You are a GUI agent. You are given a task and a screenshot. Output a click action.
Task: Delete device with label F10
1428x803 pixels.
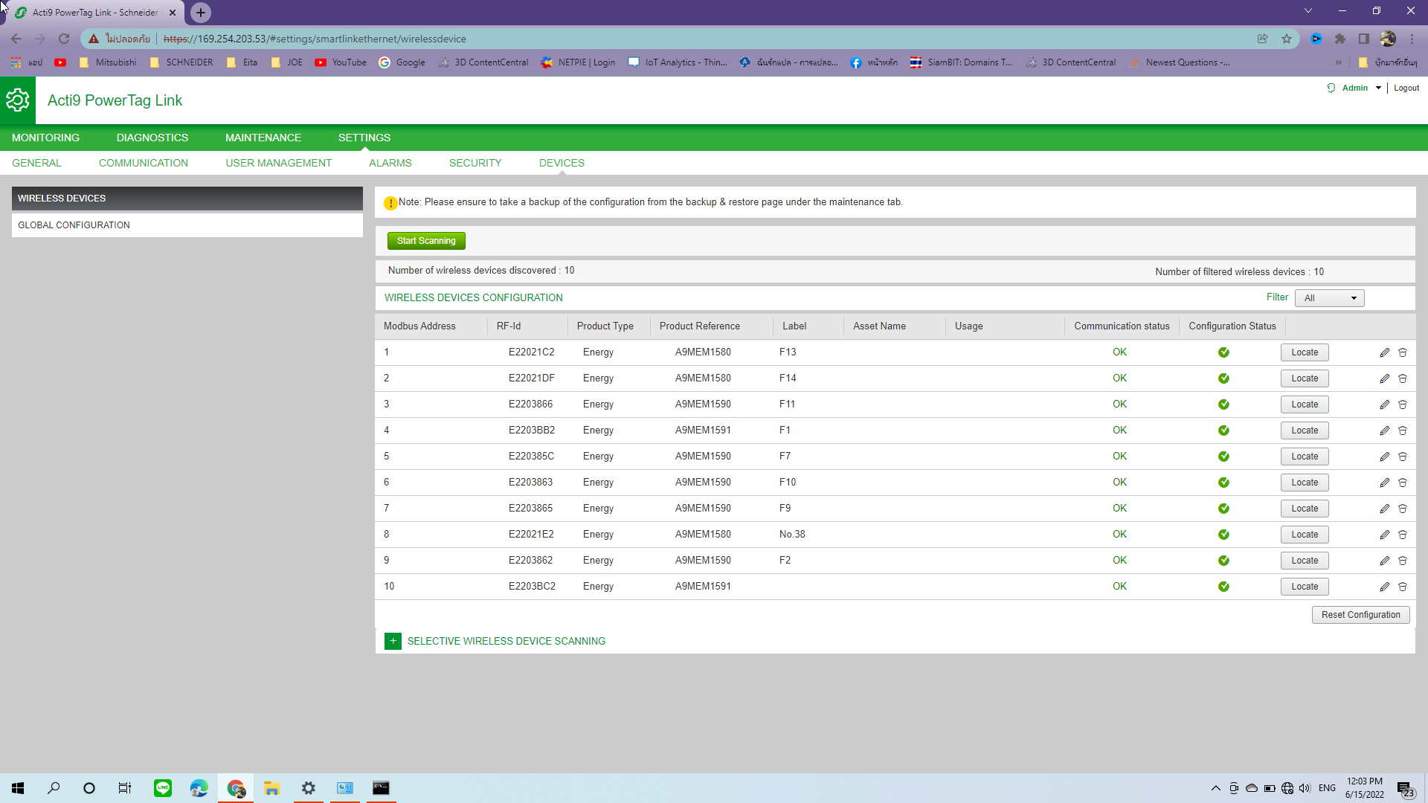tap(1403, 483)
